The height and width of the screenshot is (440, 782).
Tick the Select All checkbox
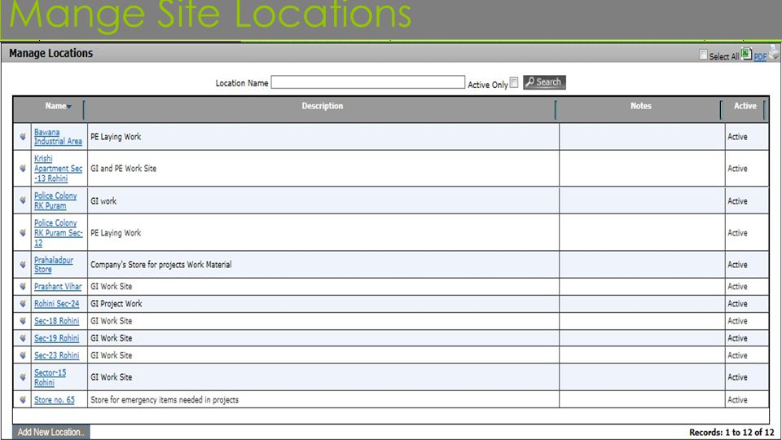click(703, 55)
